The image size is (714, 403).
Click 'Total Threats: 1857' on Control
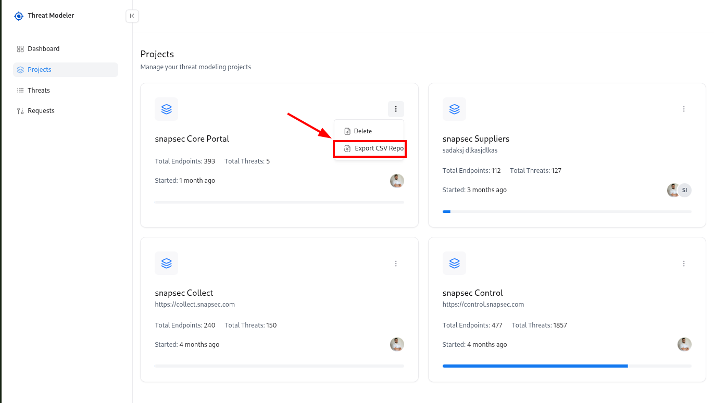pos(540,325)
